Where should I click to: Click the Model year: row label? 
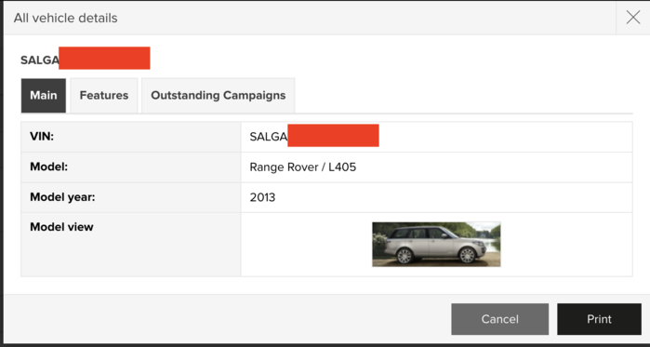point(62,197)
